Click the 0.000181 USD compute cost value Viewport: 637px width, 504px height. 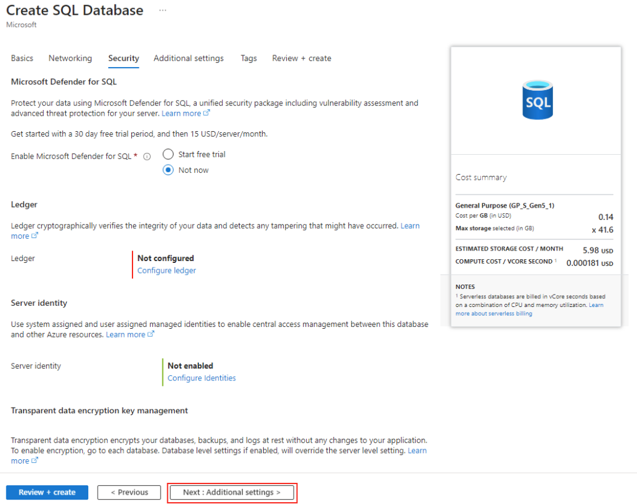[x=590, y=263]
